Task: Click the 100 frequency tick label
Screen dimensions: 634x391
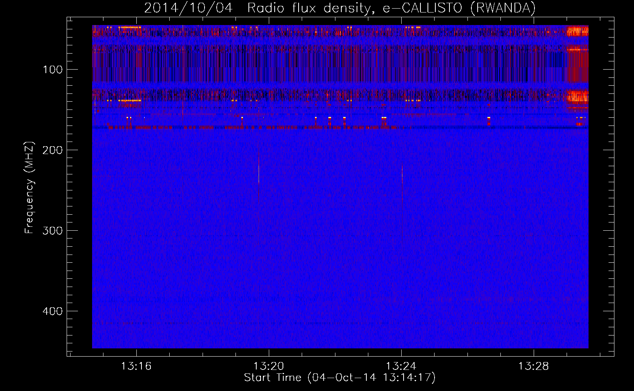Action: click(x=53, y=70)
